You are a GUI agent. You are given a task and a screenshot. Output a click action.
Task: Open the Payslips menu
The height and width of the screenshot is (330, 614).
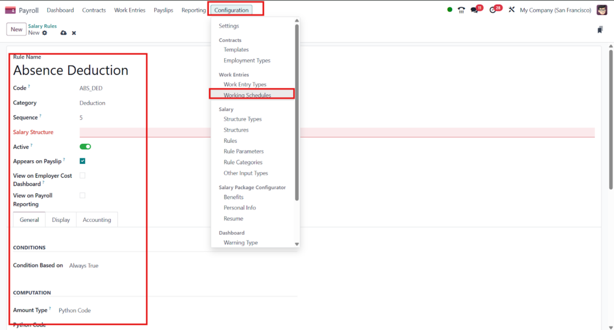click(x=163, y=10)
